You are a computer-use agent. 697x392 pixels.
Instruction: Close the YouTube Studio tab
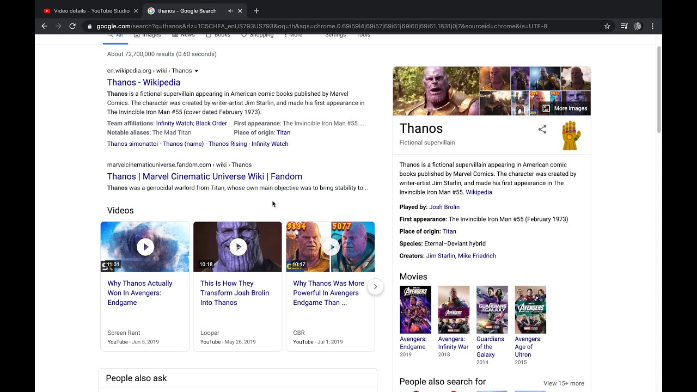coord(136,11)
